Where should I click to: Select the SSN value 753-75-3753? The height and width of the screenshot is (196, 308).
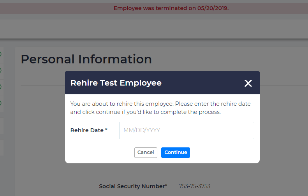click(194, 186)
